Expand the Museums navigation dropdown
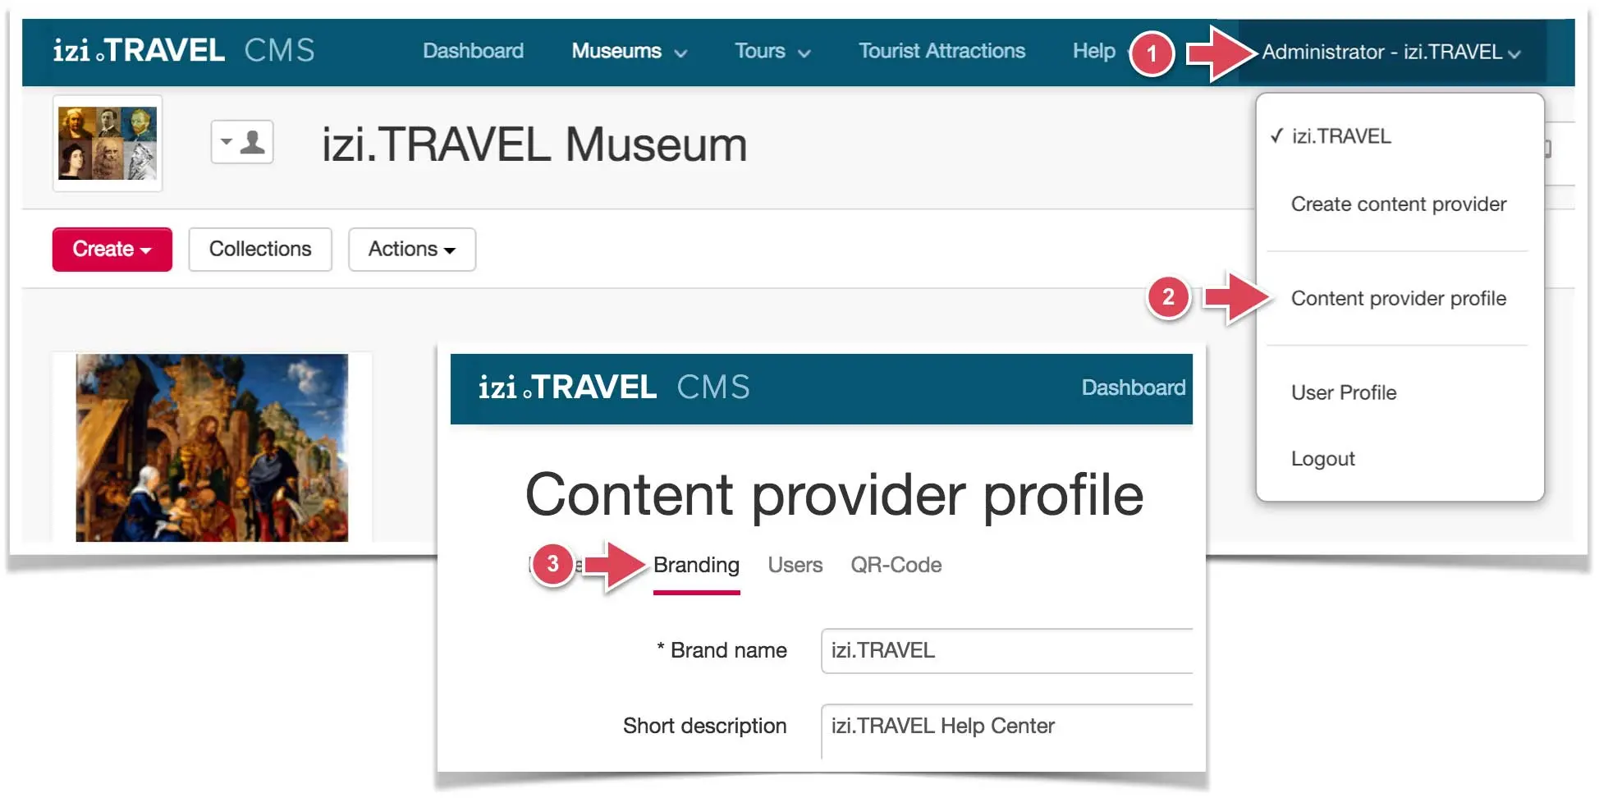The height and width of the screenshot is (798, 1599). click(x=629, y=52)
